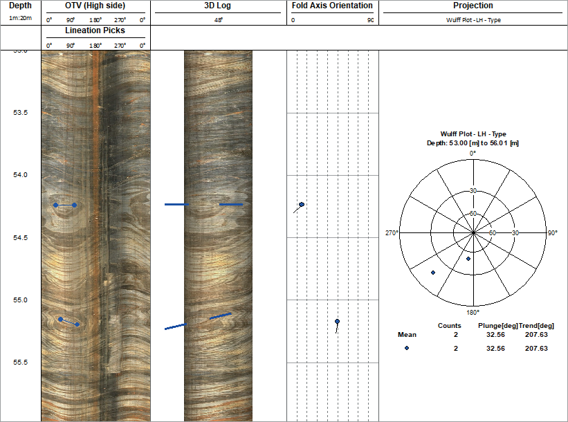The image size is (568, 422).
Task: Select the OTV (High side) column header
Action: [95, 6]
